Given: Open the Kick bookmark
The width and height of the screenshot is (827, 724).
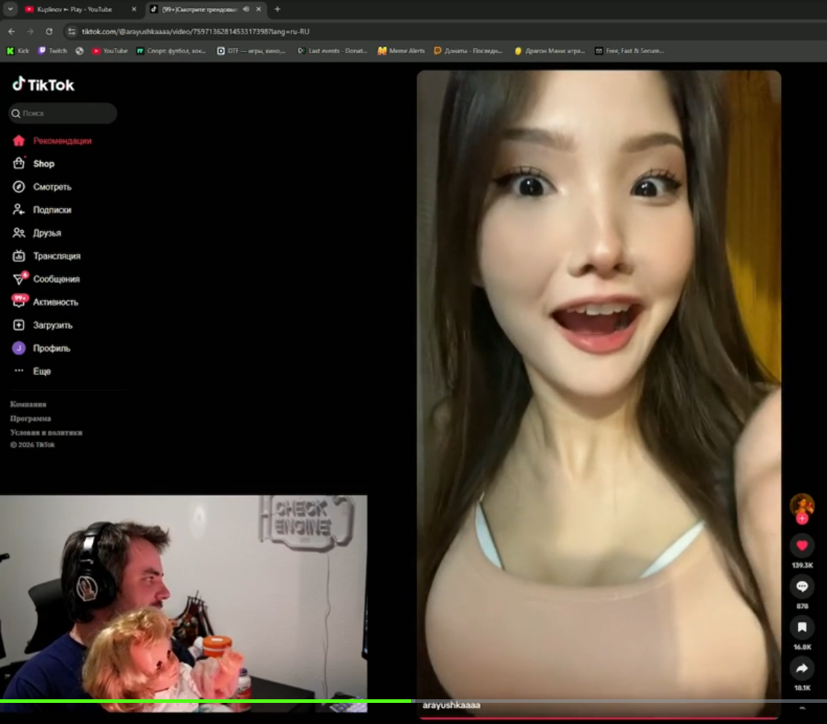Looking at the screenshot, I should click(x=18, y=51).
